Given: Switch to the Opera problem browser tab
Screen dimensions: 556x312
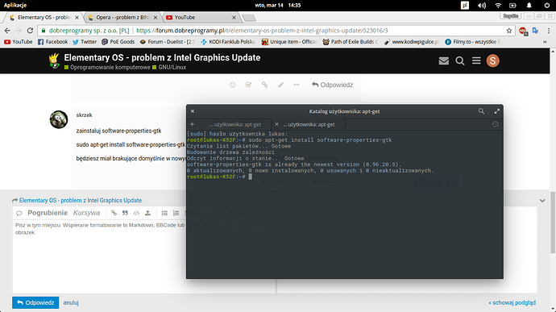Looking at the screenshot, I should (122, 18).
